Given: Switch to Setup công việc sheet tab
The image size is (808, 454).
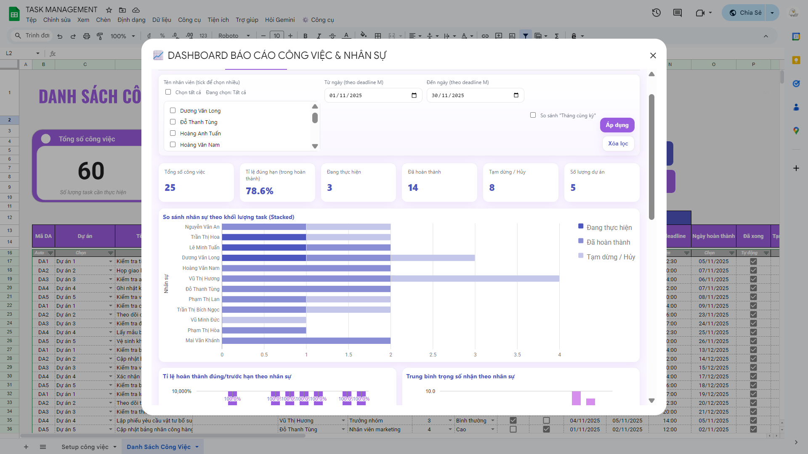Looking at the screenshot, I should [x=85, y=447].
